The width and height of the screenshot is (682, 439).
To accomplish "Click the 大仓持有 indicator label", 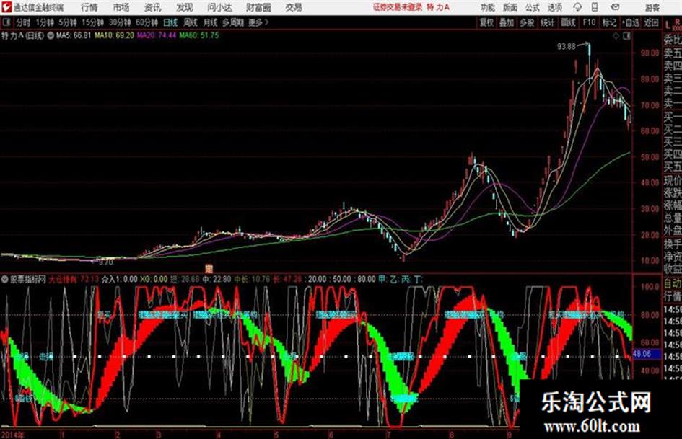I will 63,279.
